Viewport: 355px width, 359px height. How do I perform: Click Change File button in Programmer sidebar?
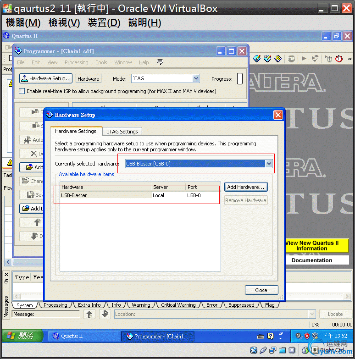(32, 181)
